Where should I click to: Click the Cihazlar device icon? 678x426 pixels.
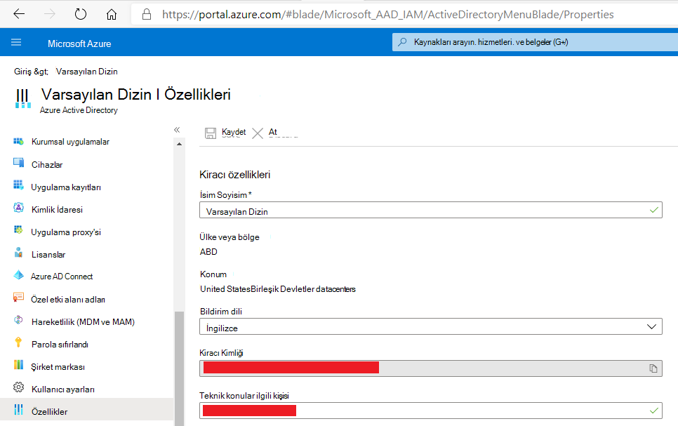18,163
